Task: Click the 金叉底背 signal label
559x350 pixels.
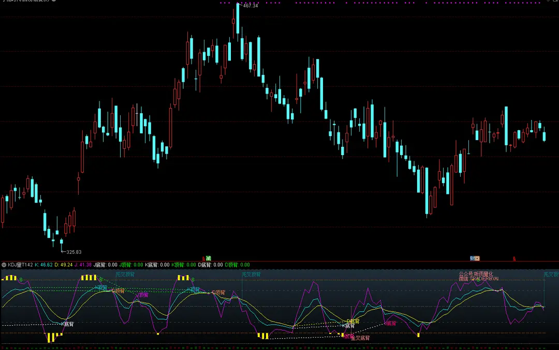Action: pos(360,338)
